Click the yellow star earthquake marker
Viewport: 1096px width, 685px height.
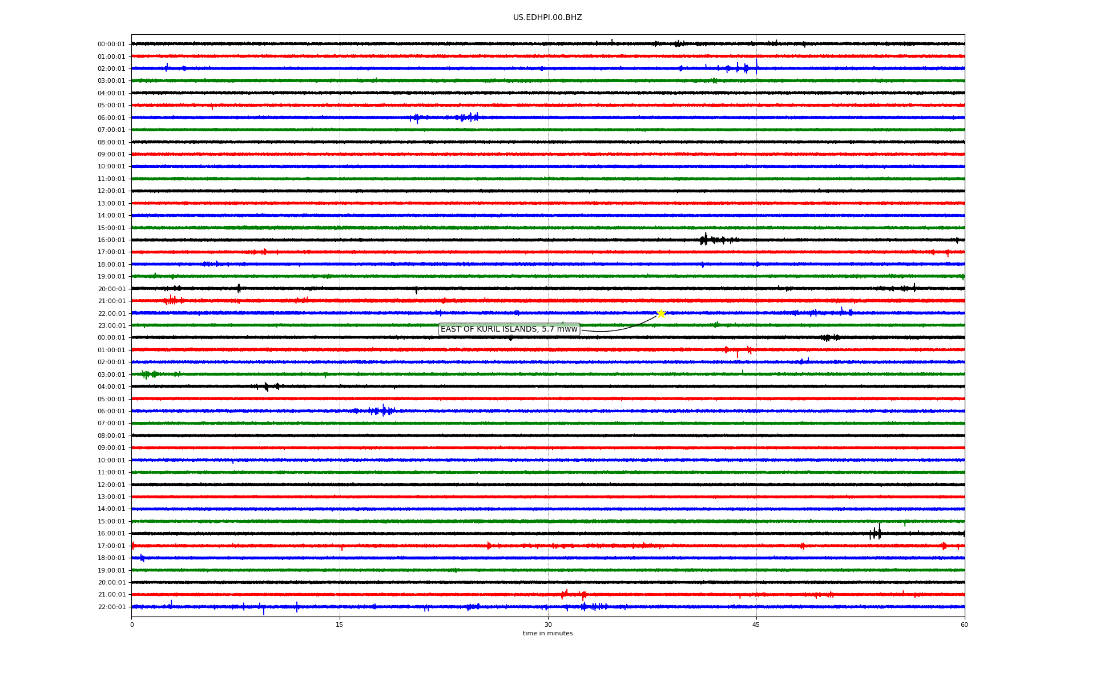[660, 313]
